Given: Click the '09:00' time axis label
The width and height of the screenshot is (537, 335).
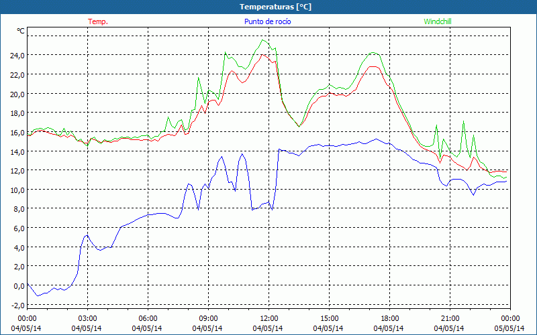Looking at the screenshot, I should coord(209,319).
